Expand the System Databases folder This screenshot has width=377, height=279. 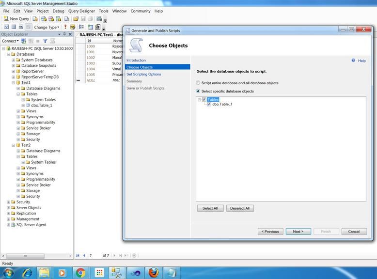point(13,60)
